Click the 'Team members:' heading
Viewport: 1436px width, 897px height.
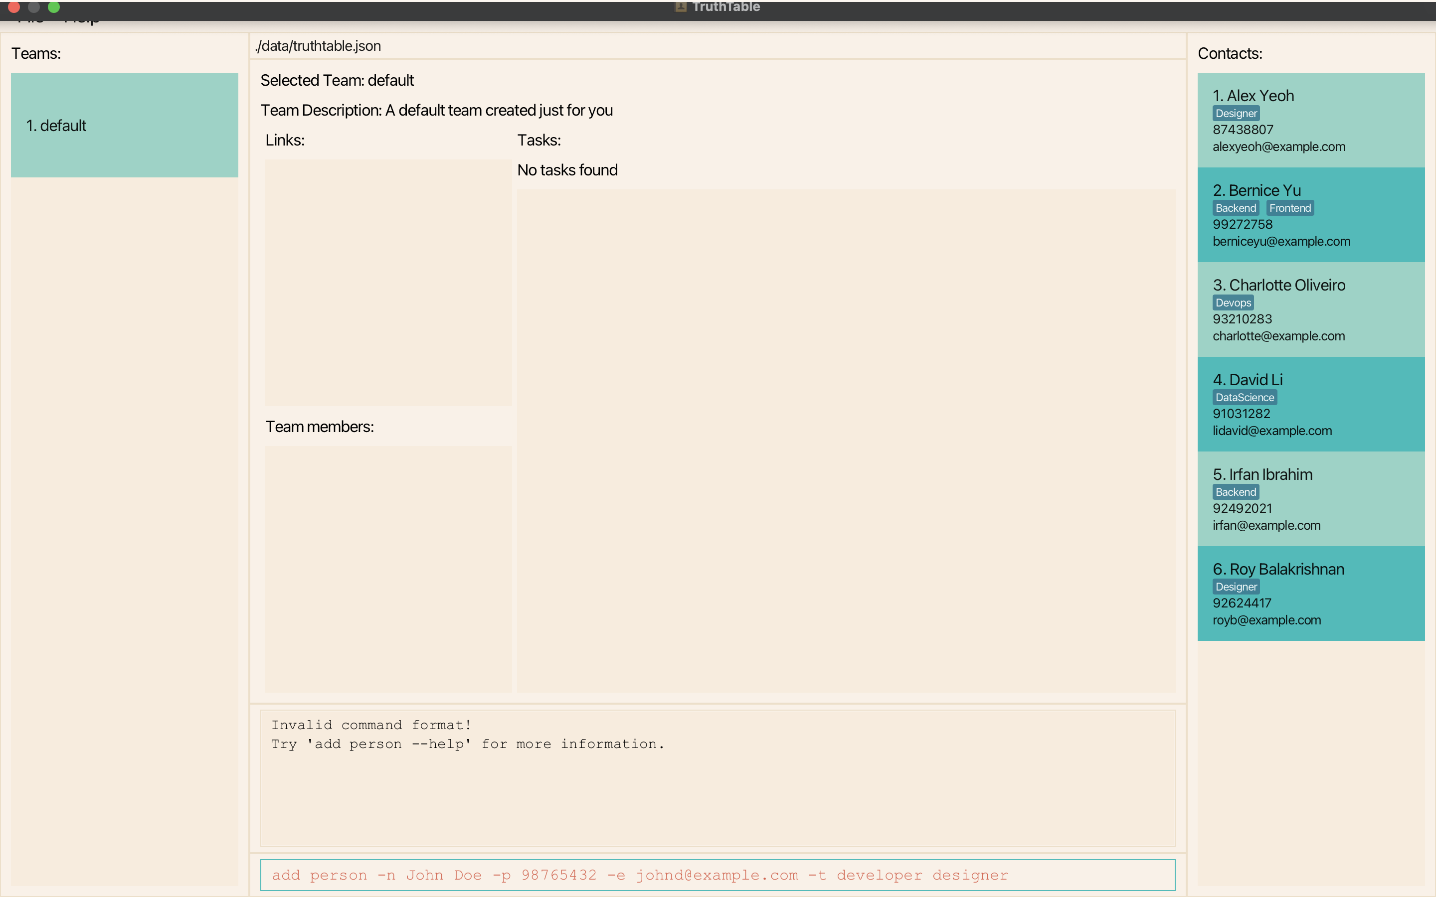click(319, 427)
